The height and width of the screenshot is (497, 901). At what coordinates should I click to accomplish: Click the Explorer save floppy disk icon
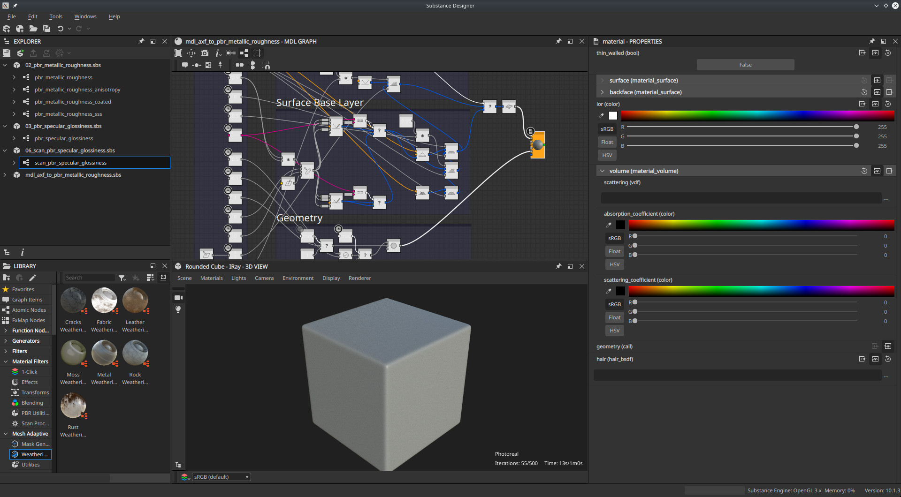(x=7, y=53)
